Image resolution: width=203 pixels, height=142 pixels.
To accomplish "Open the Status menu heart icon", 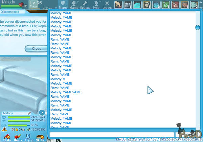I will 63,4.
